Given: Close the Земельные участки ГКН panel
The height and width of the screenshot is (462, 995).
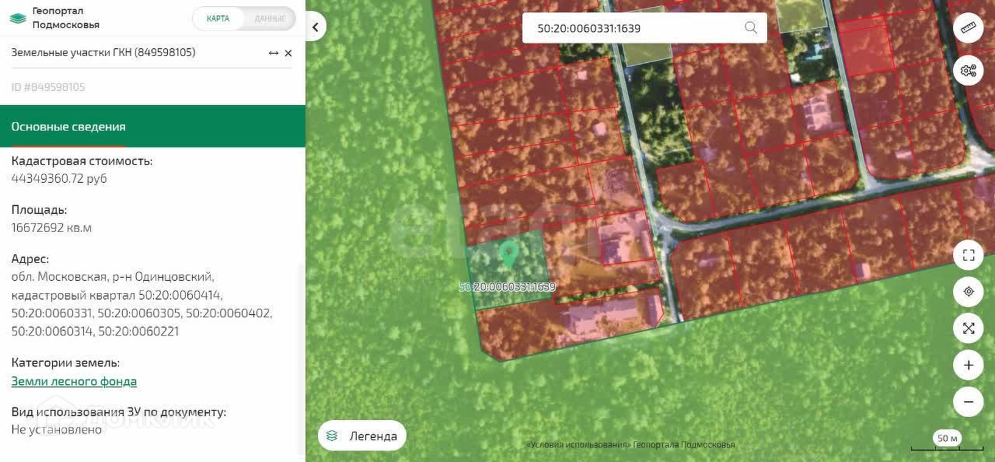Looking at the screenshot, I should (x=288, y=53).
